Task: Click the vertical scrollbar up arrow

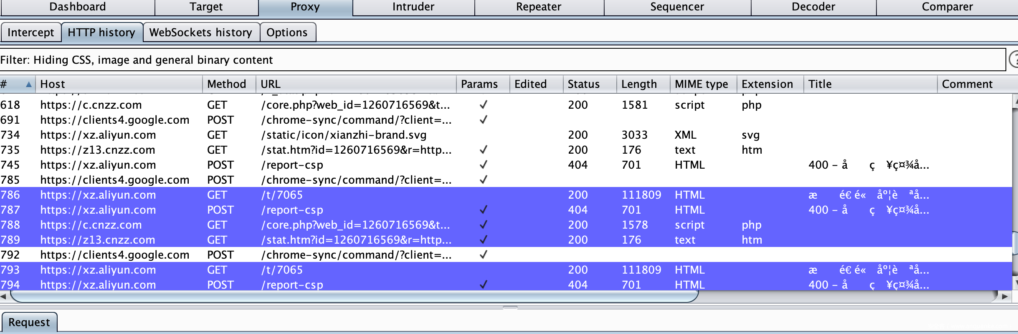Action: 1015,100
